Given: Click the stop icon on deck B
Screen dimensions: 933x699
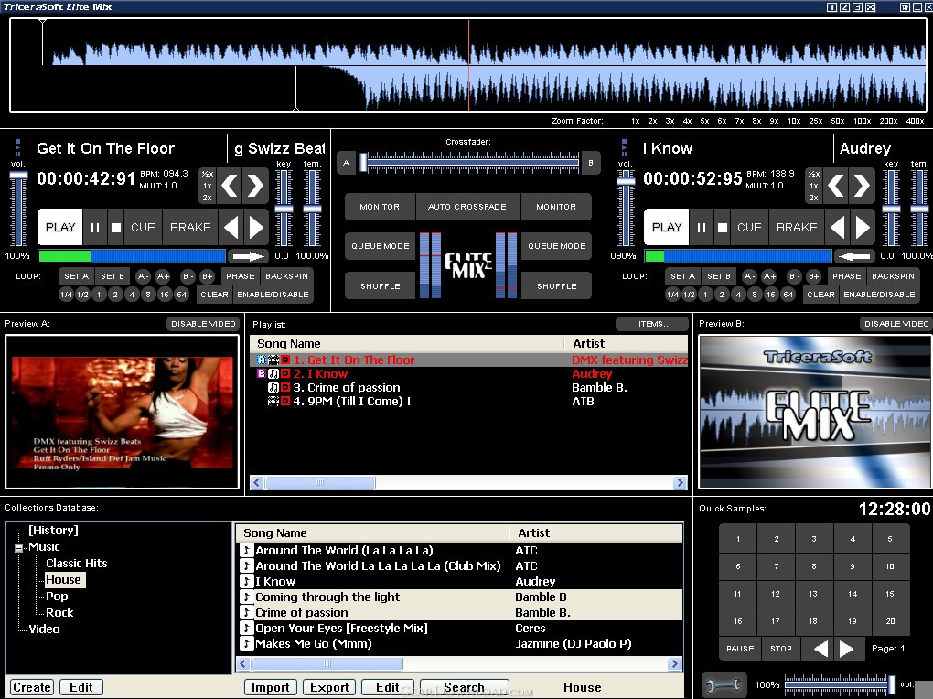Looking at the screenshot, I should [723, 228].
